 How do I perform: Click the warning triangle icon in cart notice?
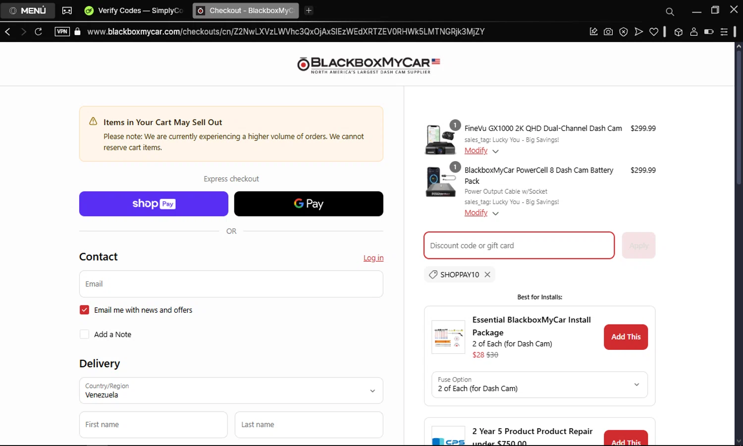coord(93,121)
